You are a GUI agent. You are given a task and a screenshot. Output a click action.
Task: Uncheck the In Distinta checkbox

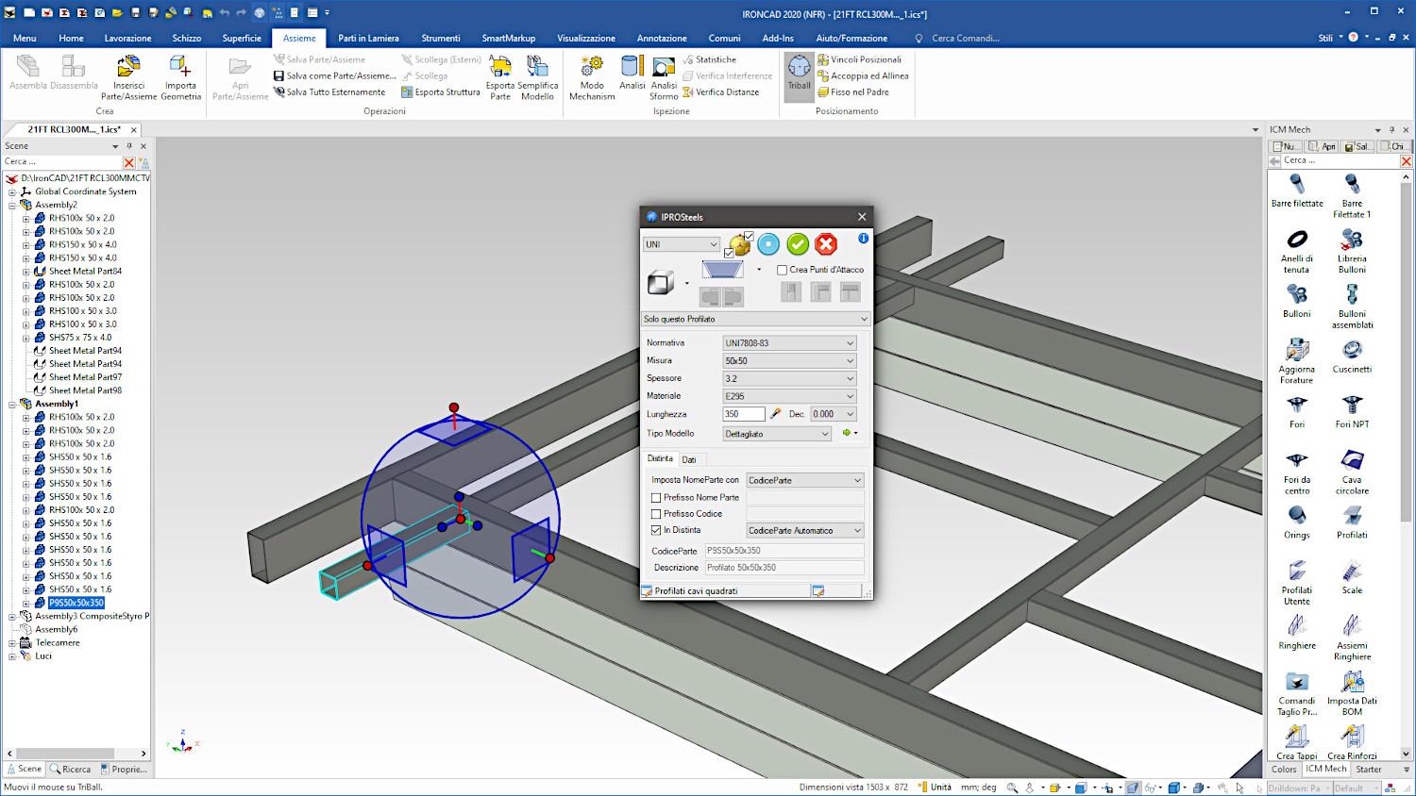point(656,530)
